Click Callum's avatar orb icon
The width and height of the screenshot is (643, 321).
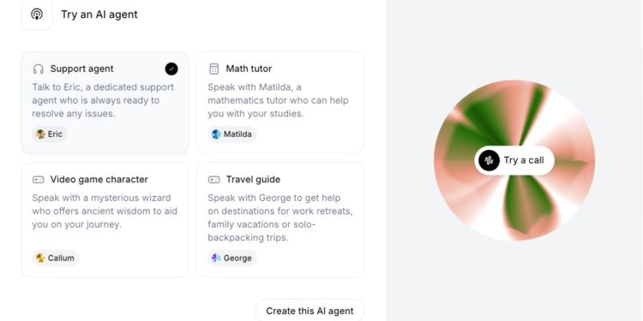click(40, 258)
